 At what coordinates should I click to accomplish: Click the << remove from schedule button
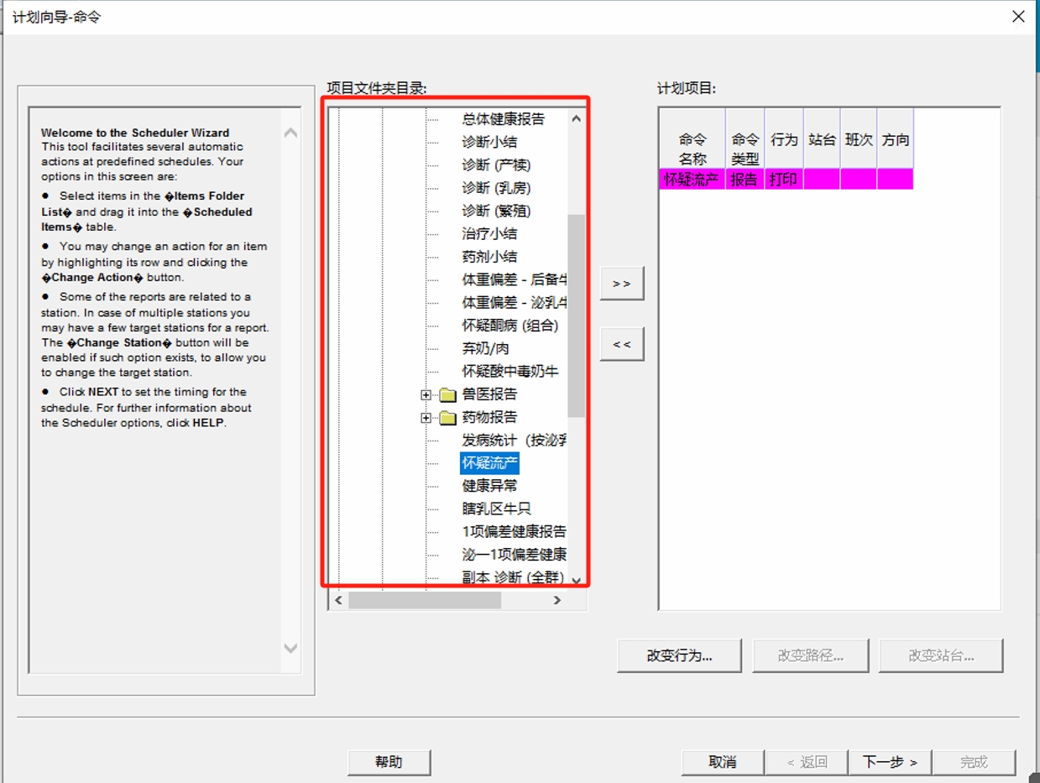[x=621, y=344]
